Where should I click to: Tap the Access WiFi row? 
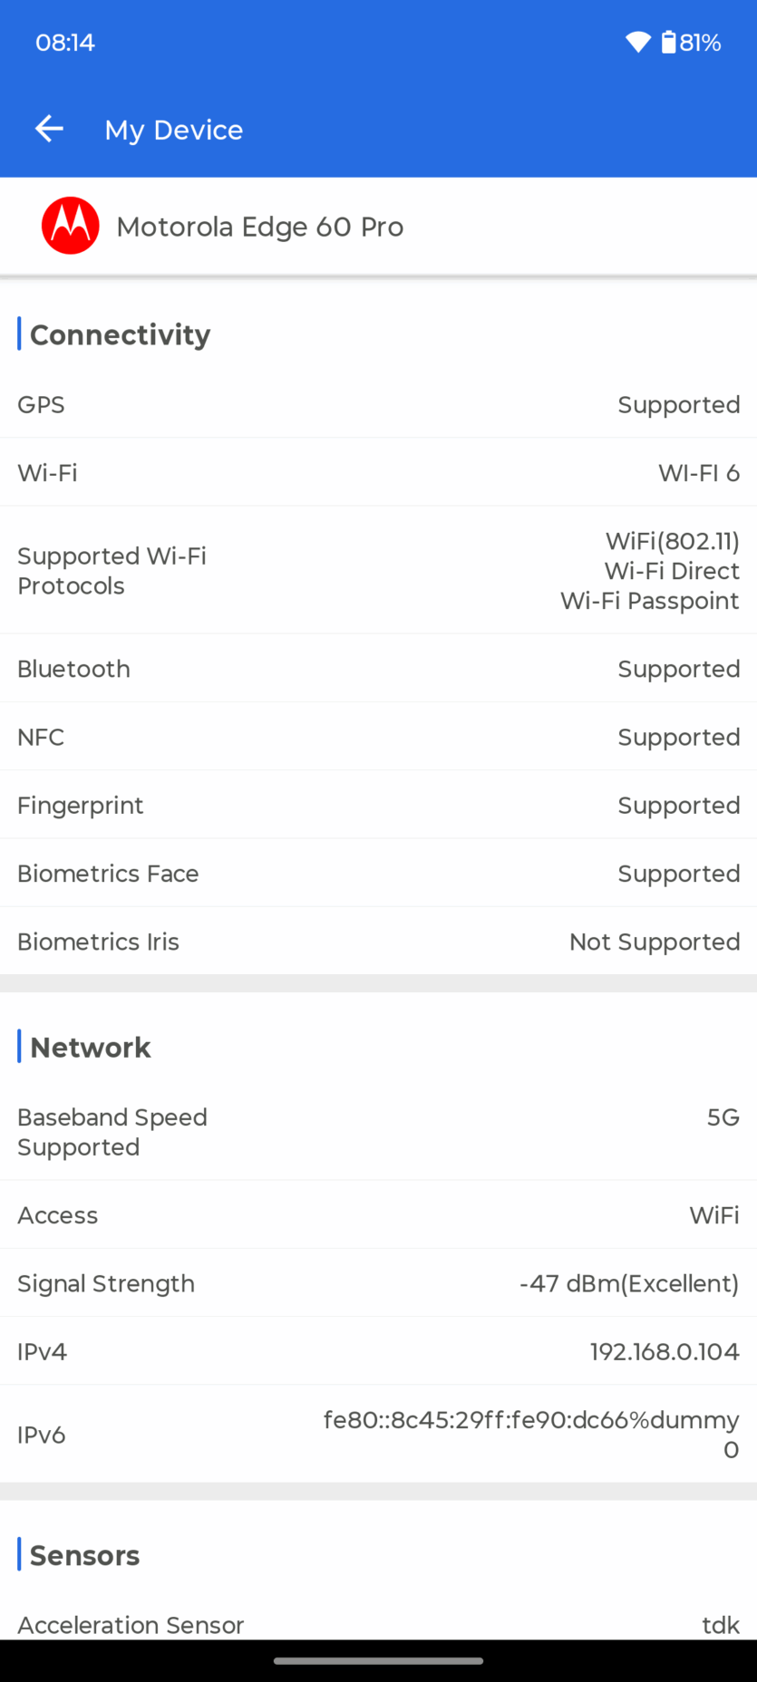[x=378, y=1215]
